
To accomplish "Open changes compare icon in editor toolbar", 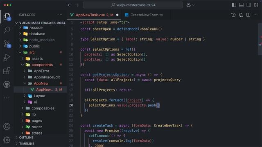I will click(x=241, y=15).
